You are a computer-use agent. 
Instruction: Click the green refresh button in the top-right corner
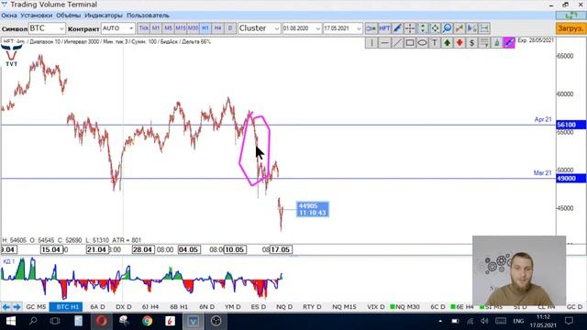pos(570,16)
